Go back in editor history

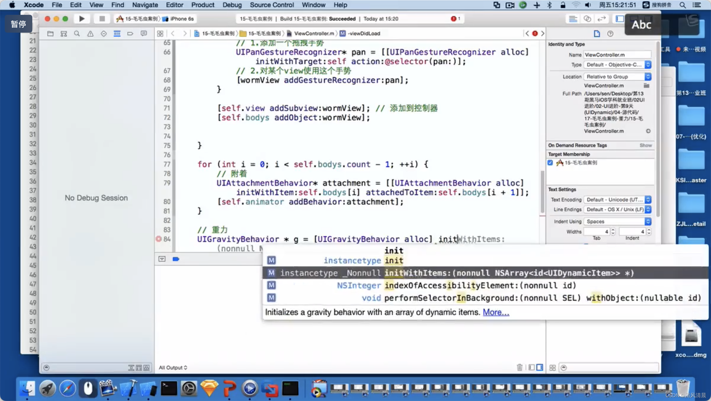click(173, 34)
